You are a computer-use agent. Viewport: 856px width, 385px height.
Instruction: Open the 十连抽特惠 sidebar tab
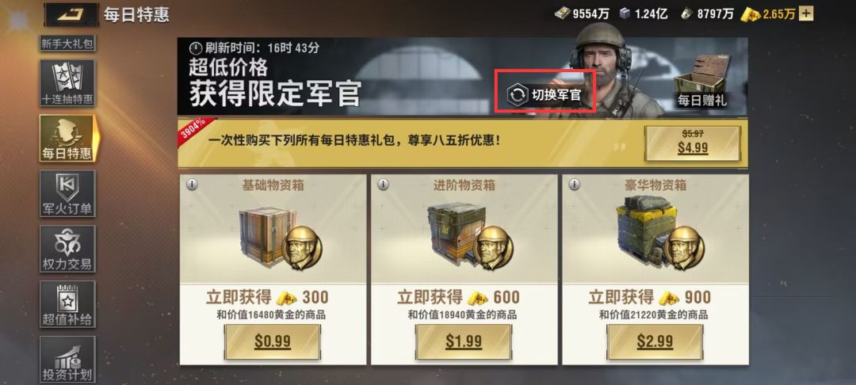click(x=67, y=83)
